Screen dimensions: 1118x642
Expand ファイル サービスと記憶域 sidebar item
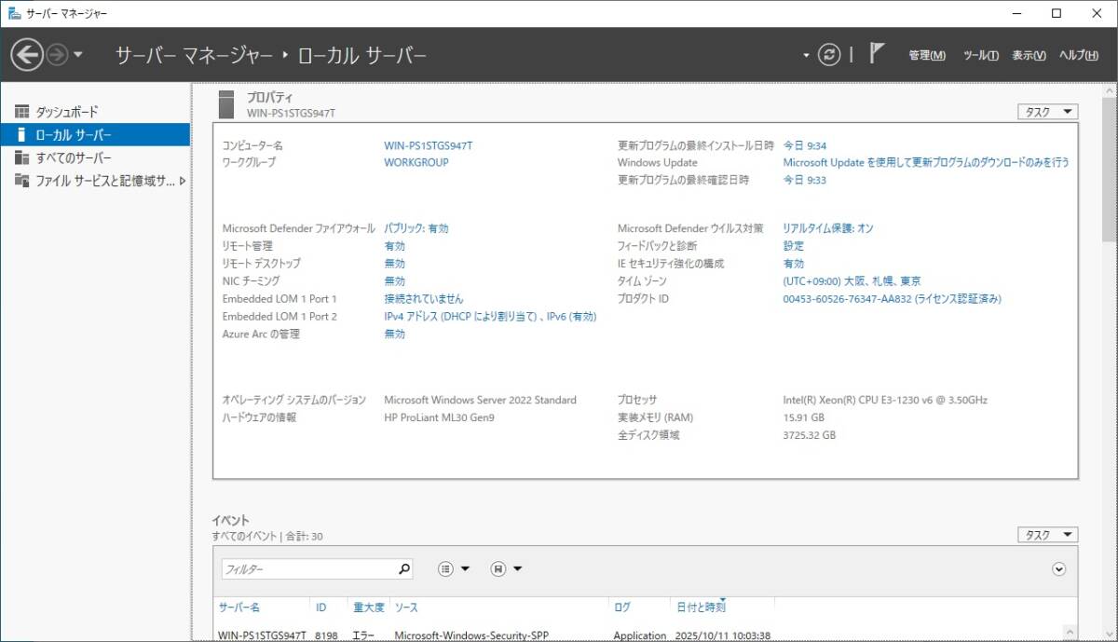click(183, 181)
